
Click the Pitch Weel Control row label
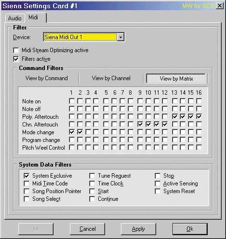(x=43, y=148)
